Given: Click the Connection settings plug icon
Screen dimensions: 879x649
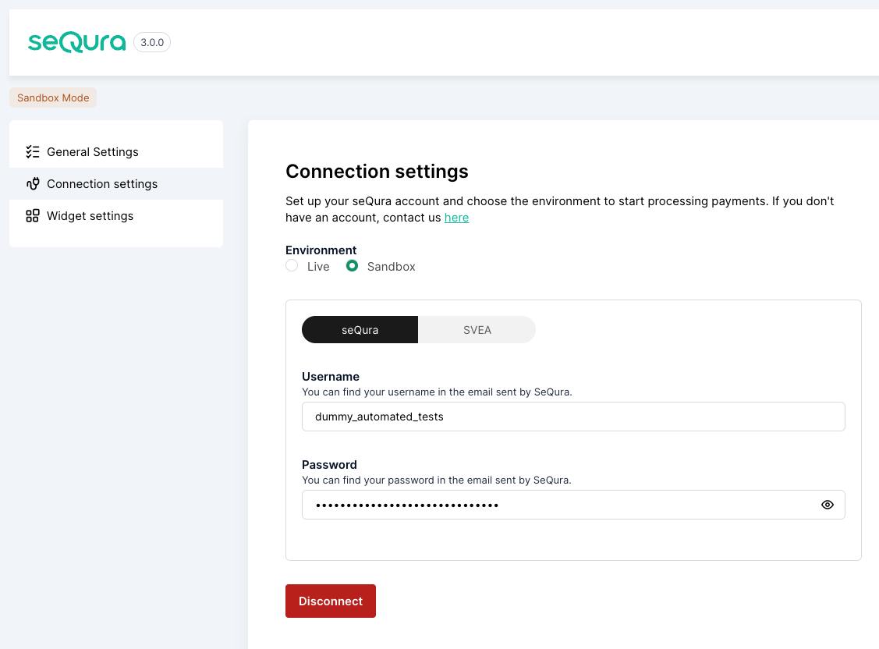Looking at the screenshot, I should [33, 184].
